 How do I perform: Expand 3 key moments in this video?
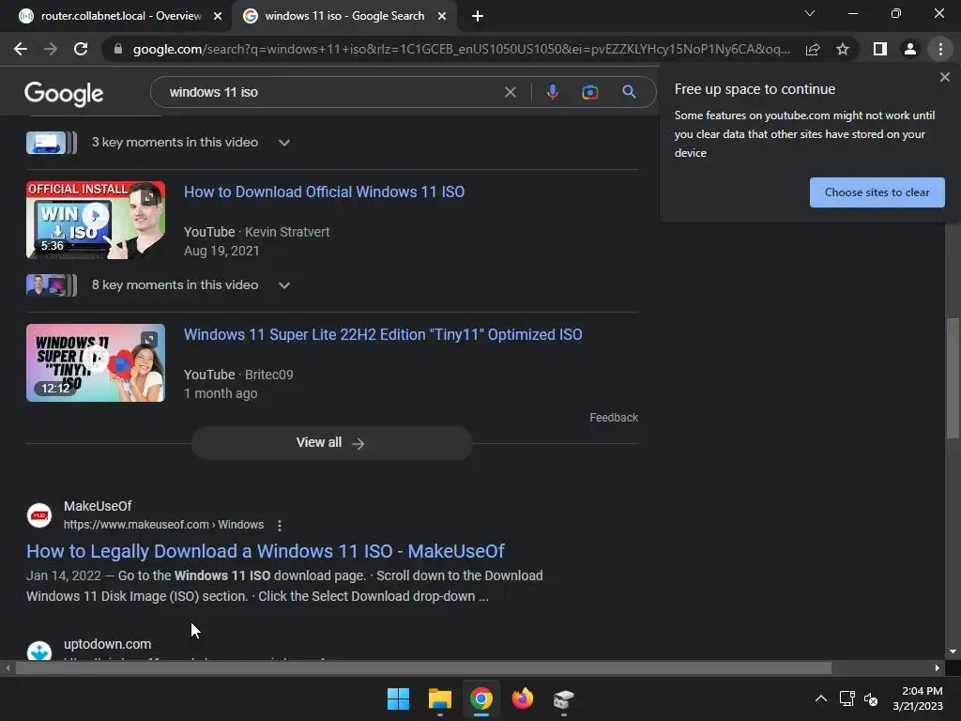point(284,143)
